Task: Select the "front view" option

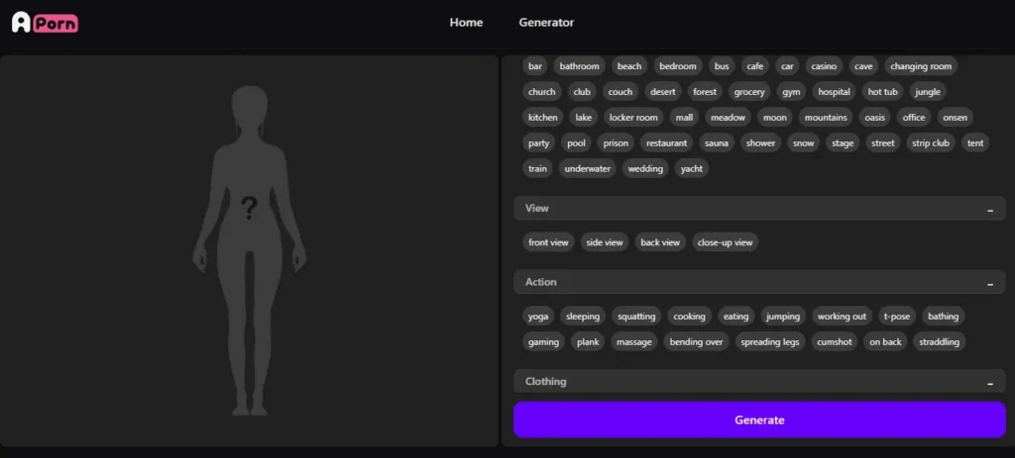Action: tap(548, 243)
